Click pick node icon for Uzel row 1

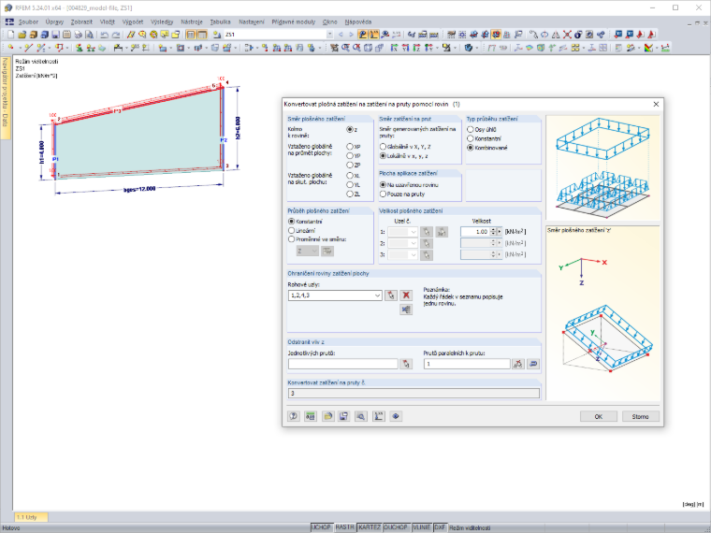pos(427,232)
